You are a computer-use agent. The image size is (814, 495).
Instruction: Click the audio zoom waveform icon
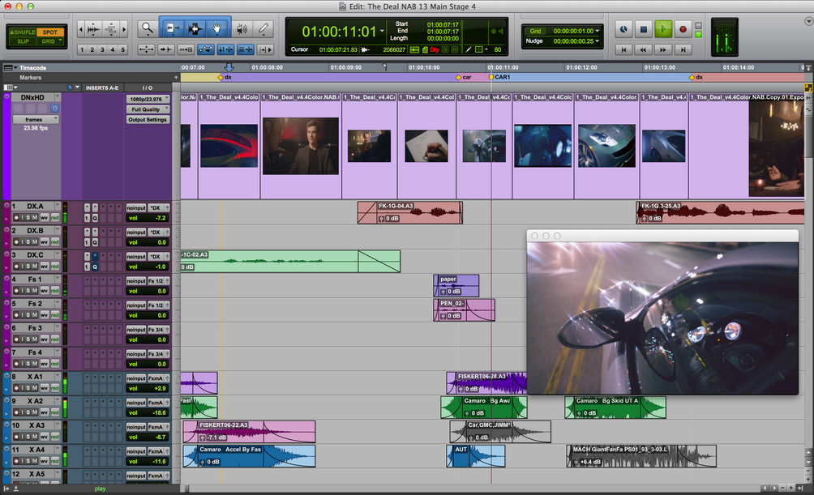point(93,29)
